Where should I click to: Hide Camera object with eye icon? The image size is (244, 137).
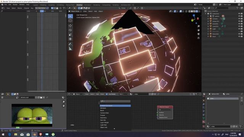point(239,19)
